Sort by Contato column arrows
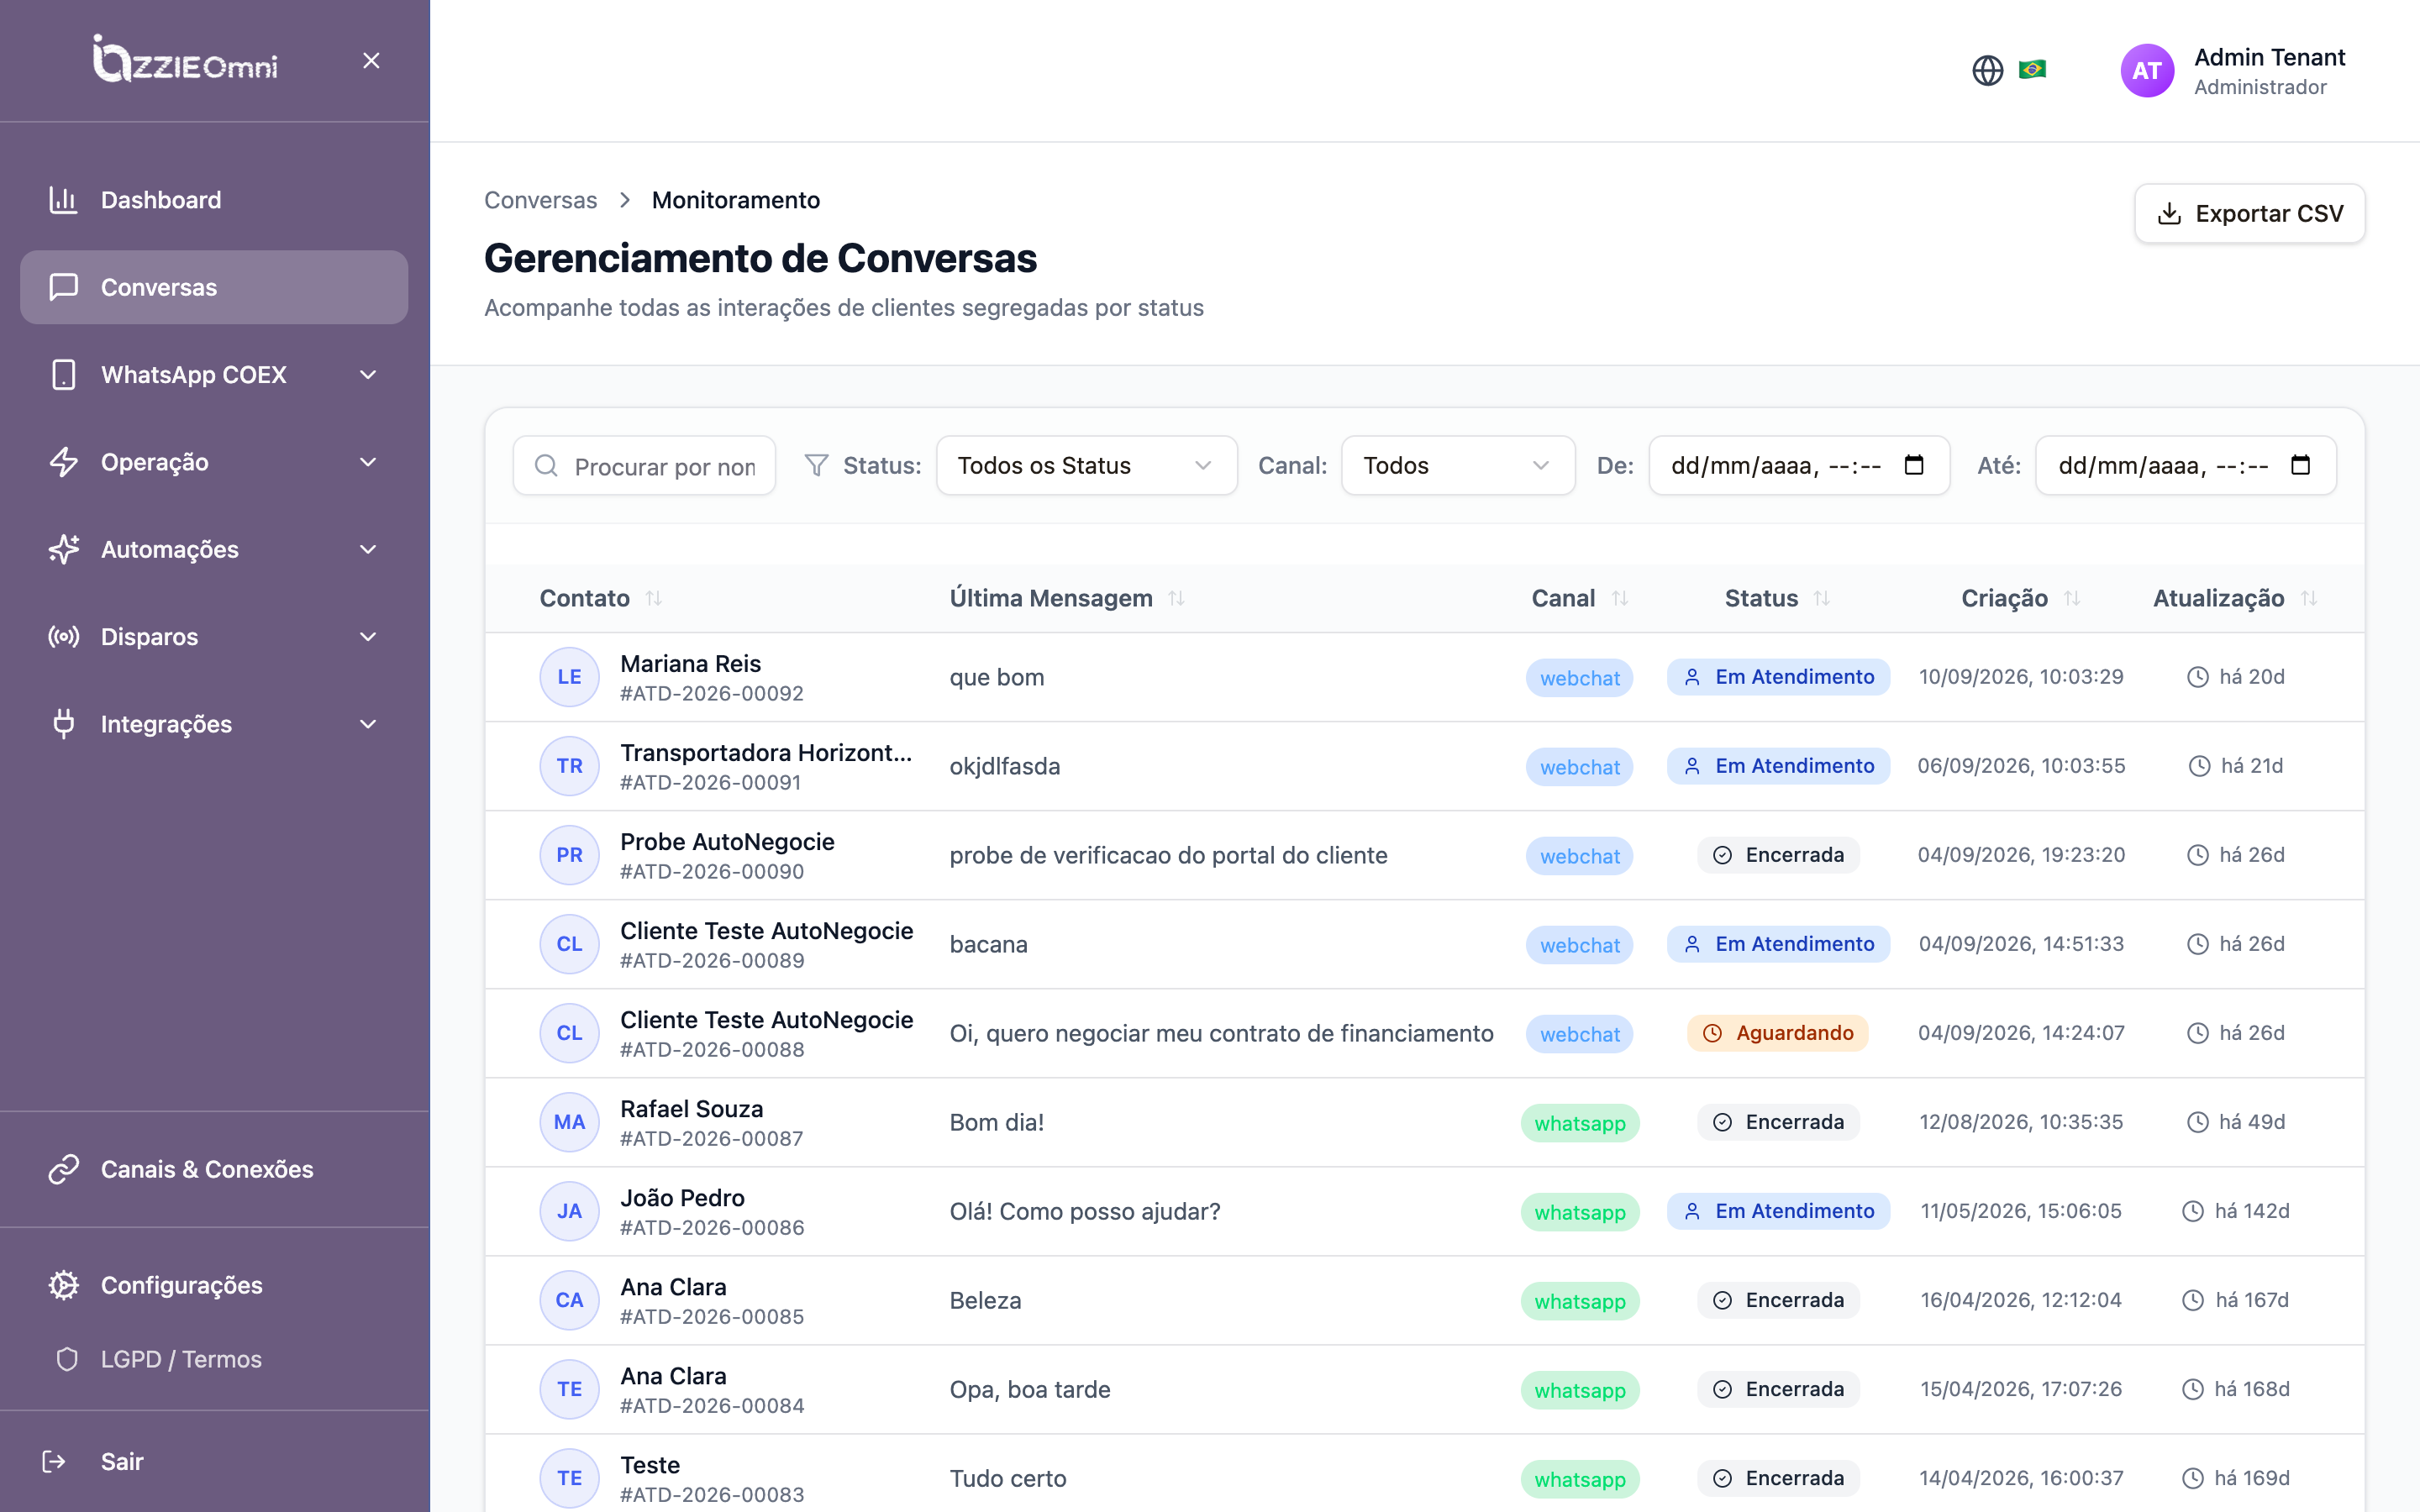Viewport: 2420px width, 1512px height. 654,598
